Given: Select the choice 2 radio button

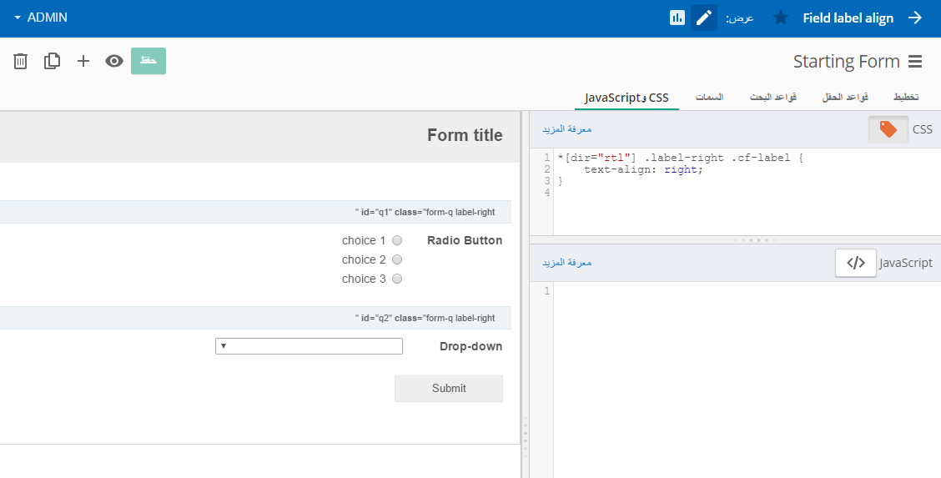Looking at the screenshot, I should [397, 259].
